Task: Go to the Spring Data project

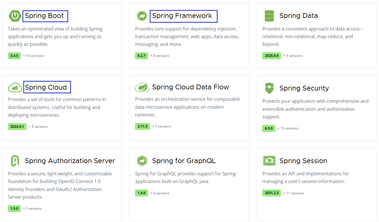Action: tap(299, 16)
